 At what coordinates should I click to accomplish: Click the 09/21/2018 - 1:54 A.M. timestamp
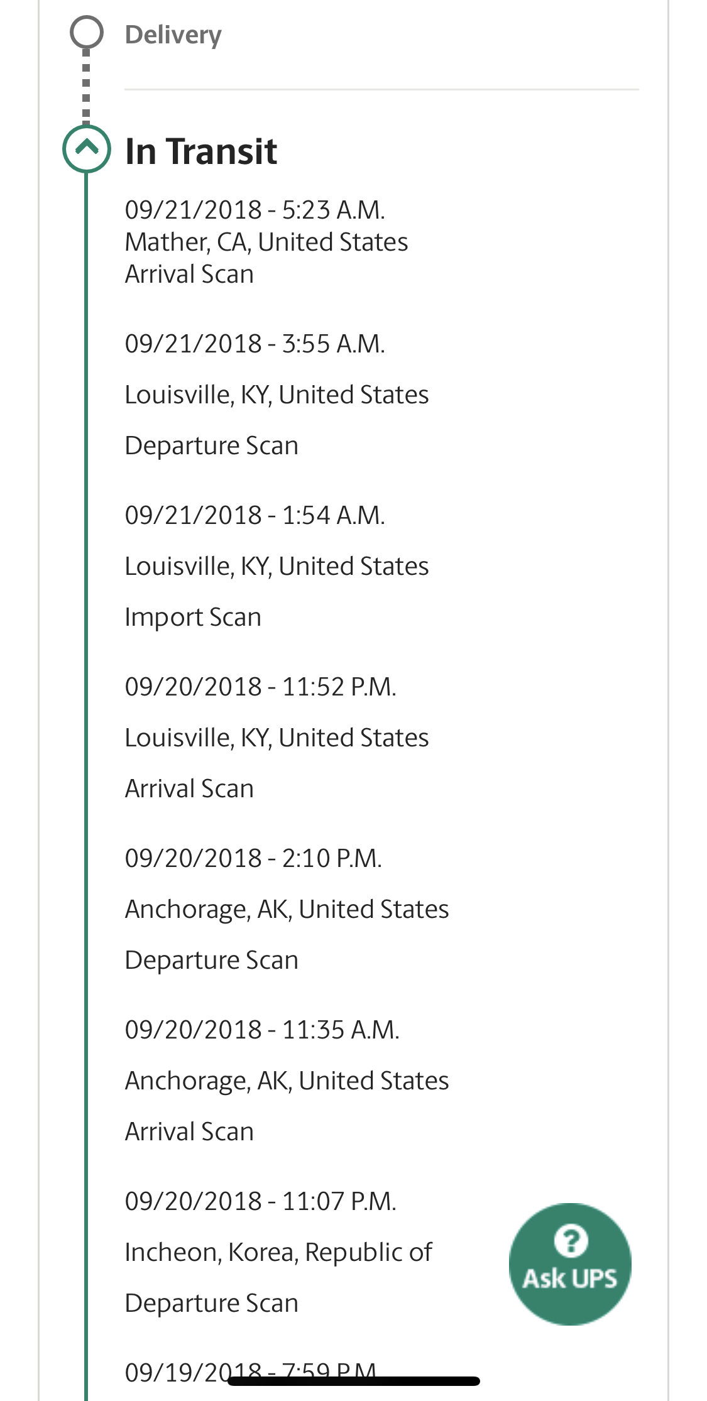pos(255,515)
